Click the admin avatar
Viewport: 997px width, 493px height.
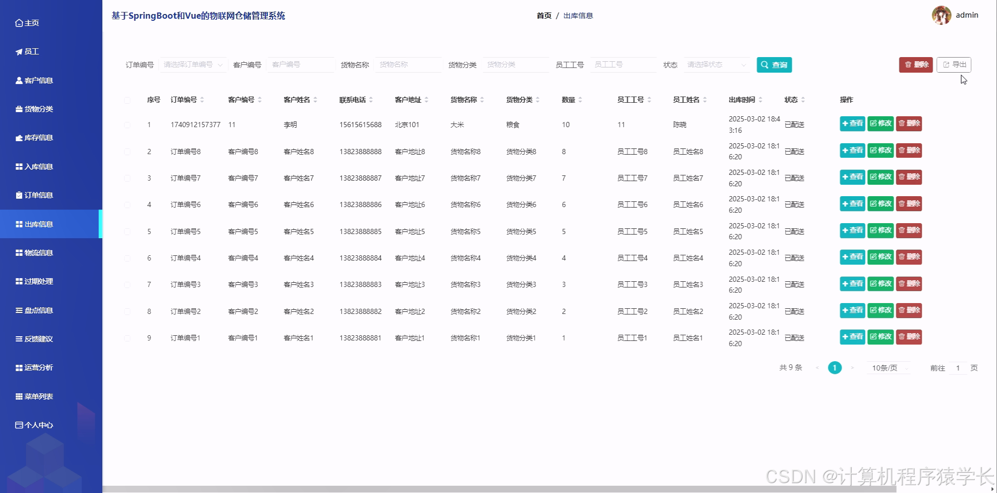[x=942, y=15]
